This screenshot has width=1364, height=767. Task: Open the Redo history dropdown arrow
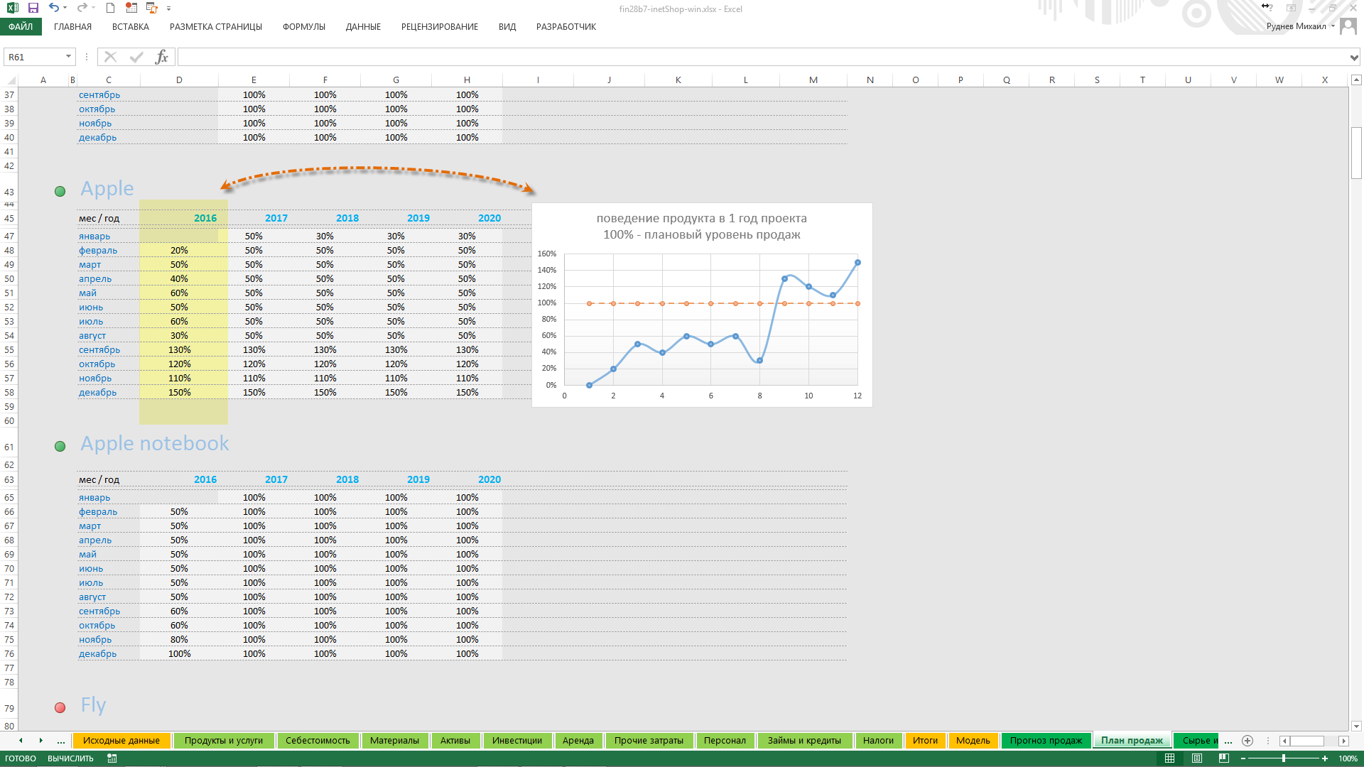93,9
